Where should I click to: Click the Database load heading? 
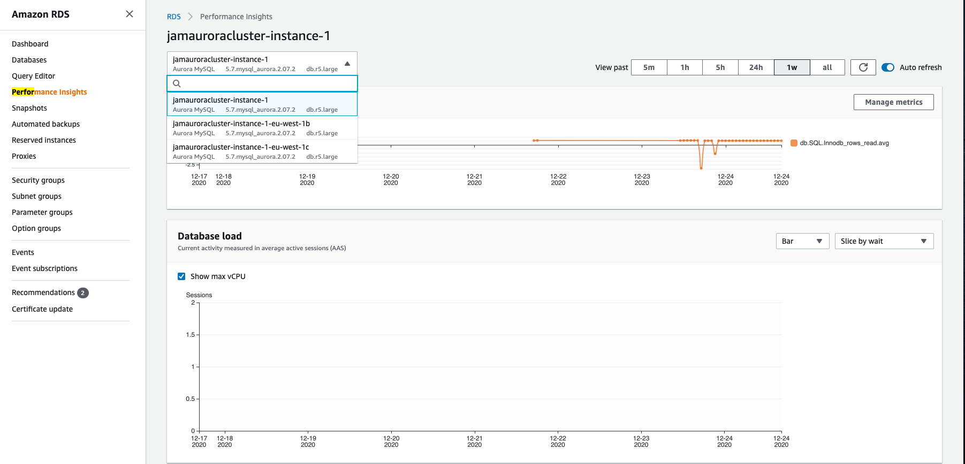210,236
